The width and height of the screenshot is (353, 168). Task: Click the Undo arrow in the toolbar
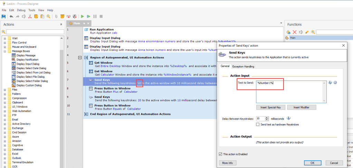(11, 16)
